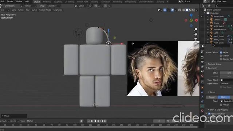Open the Playback dropdown in timeline
Viewport: 233px width, 131px height.
click(x=4, y=121)
